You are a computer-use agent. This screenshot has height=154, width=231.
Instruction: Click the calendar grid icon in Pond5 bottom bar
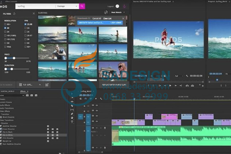click(47, 85)
